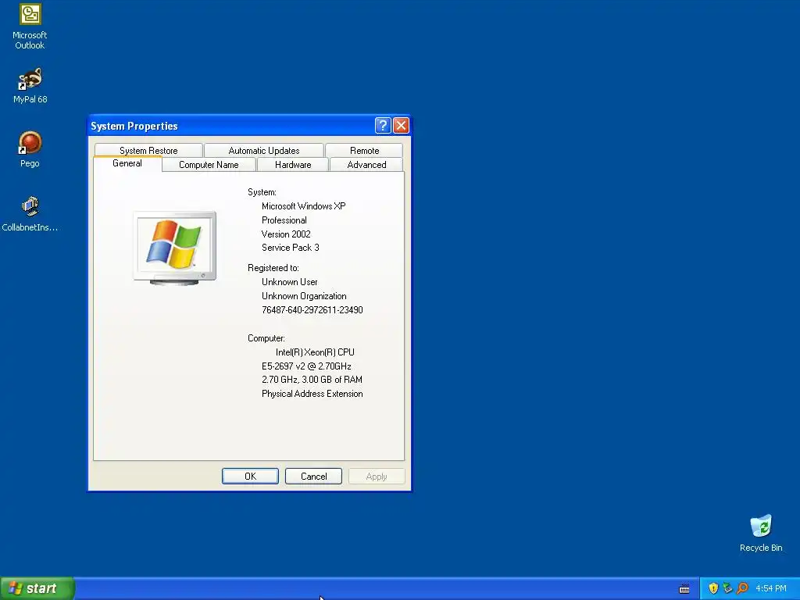800x600 pixels.
Task: Switch to the Remote tab
Action: tap(364, 151)
